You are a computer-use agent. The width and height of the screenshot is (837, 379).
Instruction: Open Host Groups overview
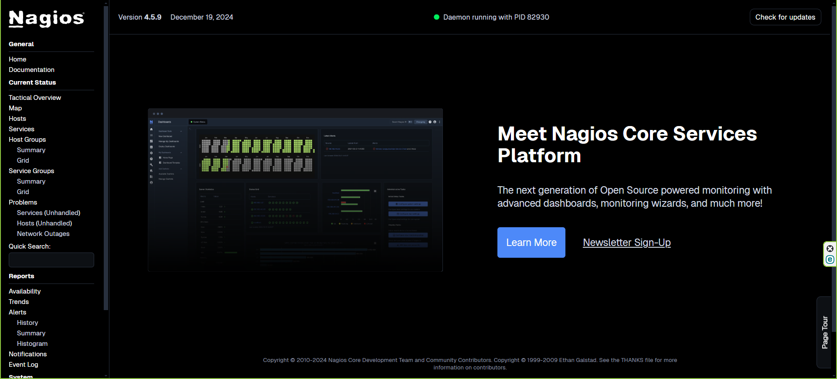27,140
